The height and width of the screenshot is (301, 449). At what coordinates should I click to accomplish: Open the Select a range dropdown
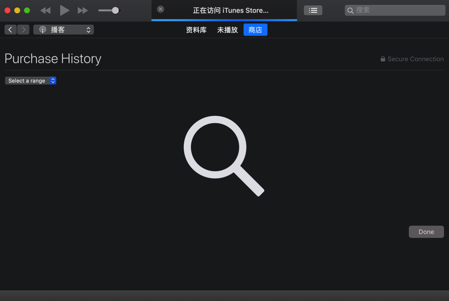click(x=31, y=81)
